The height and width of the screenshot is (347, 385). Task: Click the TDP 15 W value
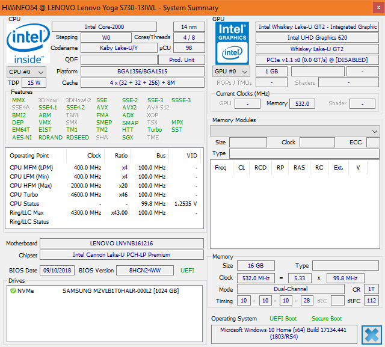[34, 83]
